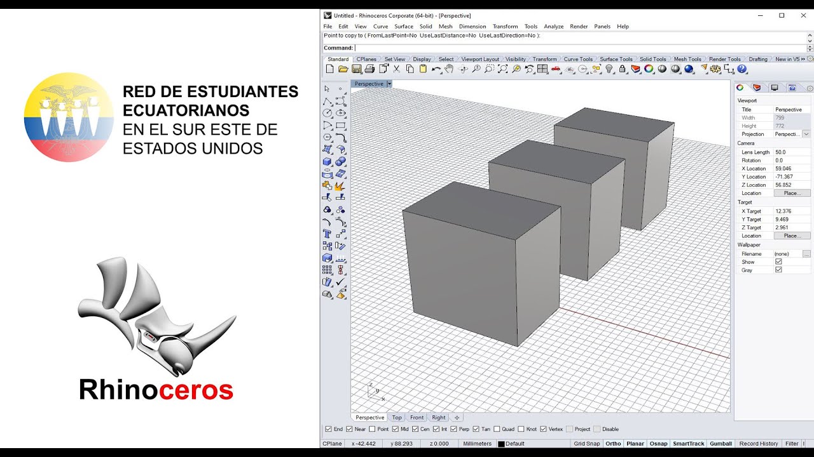Click the camera Location Place button
This screenshot has width=814, height=457.
click(x=792, y=193)
